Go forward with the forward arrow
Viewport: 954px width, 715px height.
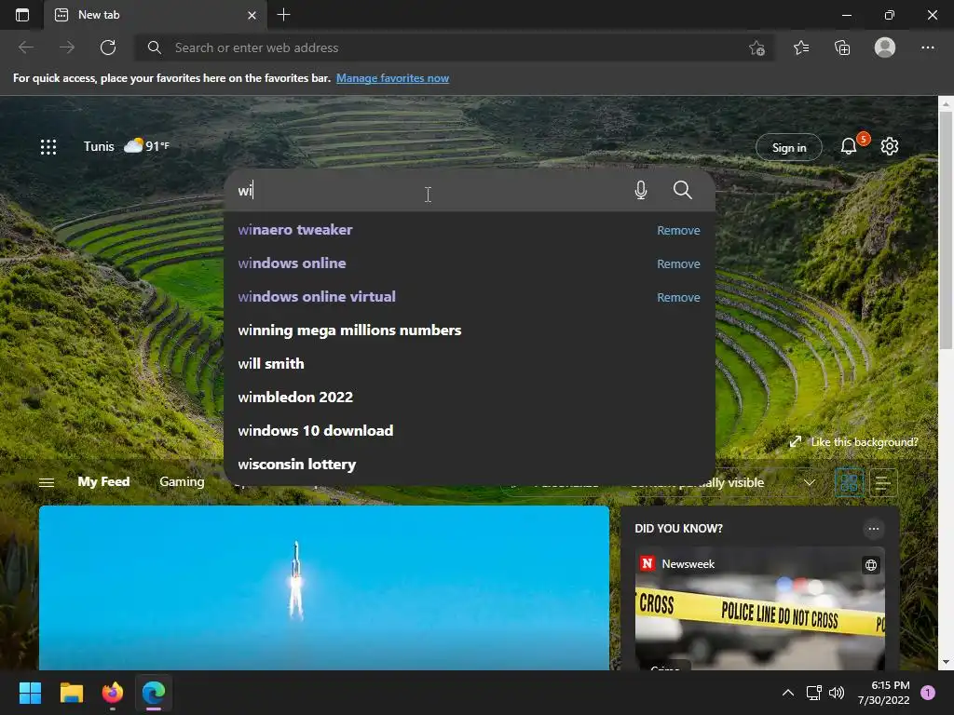(x=67, y=47)
